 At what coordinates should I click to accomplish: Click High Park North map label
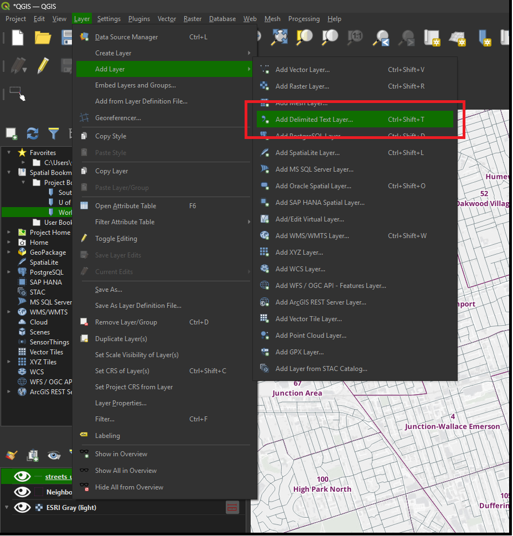[322, 489]
